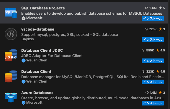Screen dimensions: 170x109
Task: Click the verified badge next to Microsoft in SQL Database Projects
Action: pos(23,18)
